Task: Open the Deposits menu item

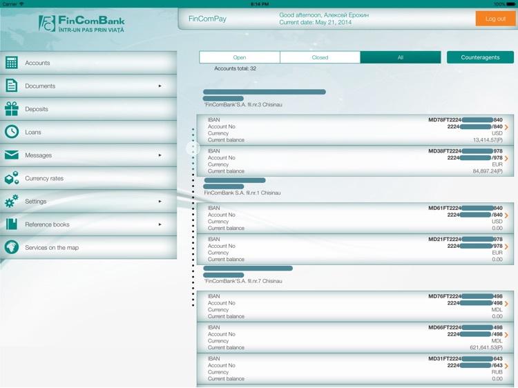Action: tap(88, 109)
